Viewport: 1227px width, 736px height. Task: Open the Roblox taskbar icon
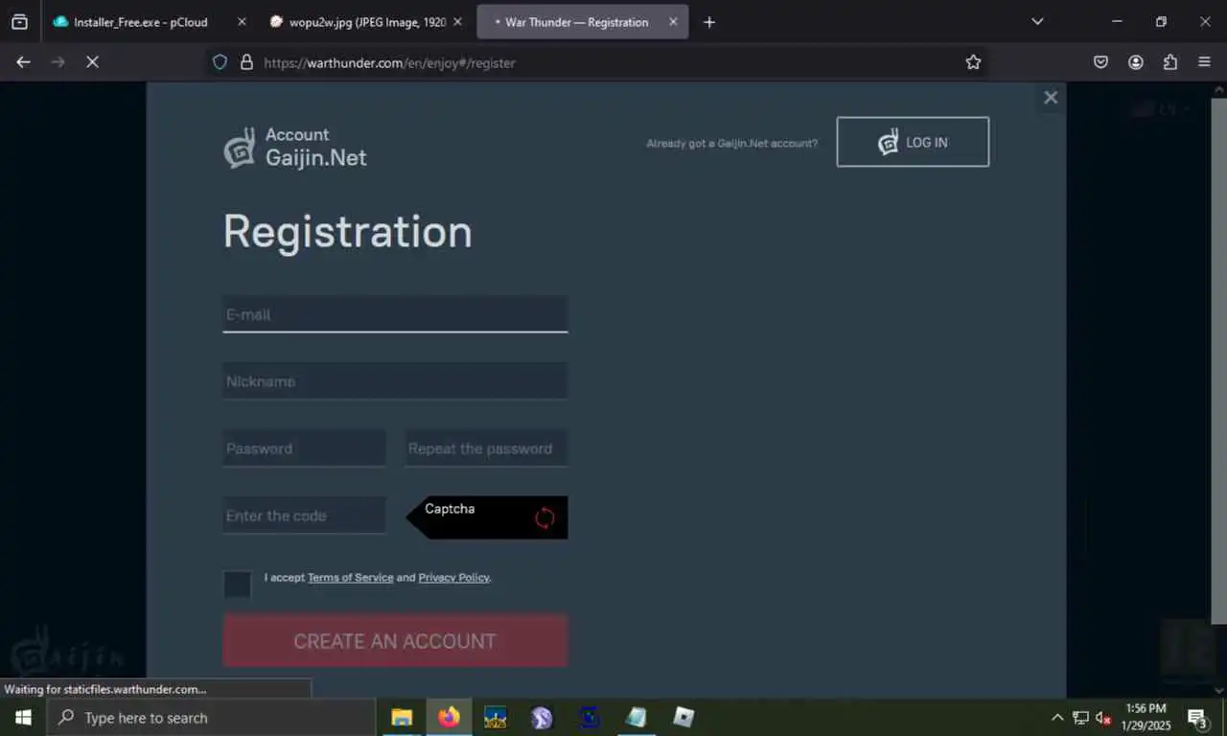click(683, 718)
